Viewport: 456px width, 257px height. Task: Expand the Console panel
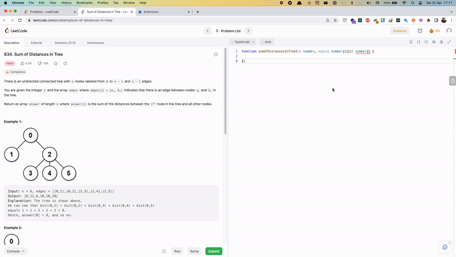(x=15, y=251)
